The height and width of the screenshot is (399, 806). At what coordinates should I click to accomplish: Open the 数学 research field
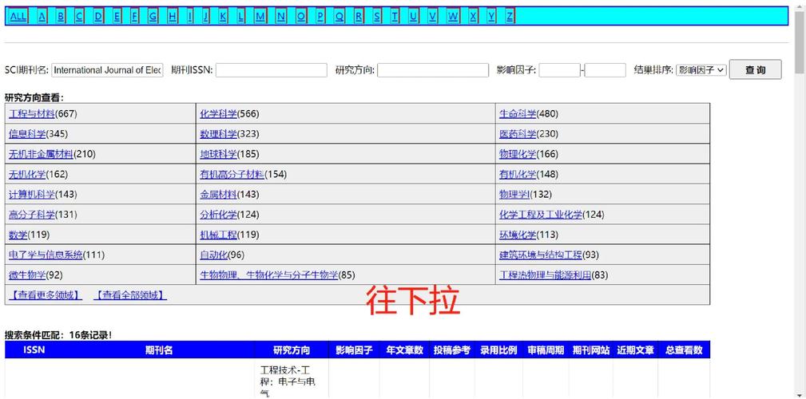click(x=18, y=235)
